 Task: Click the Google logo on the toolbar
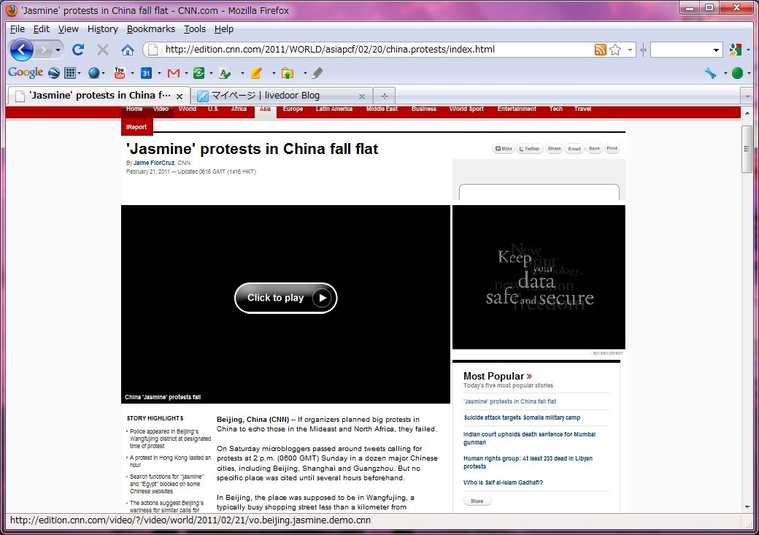25,73
